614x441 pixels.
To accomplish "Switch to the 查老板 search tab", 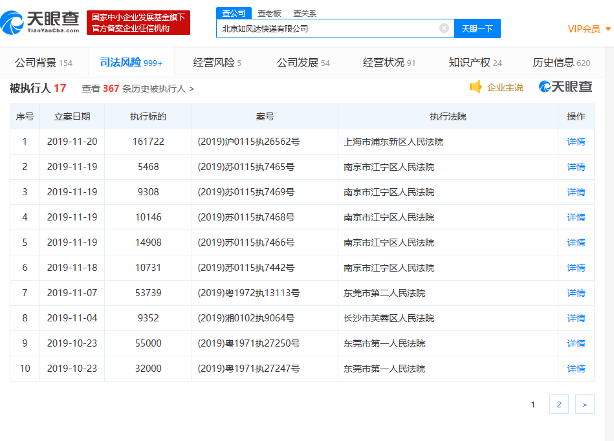I will (269, 13).
